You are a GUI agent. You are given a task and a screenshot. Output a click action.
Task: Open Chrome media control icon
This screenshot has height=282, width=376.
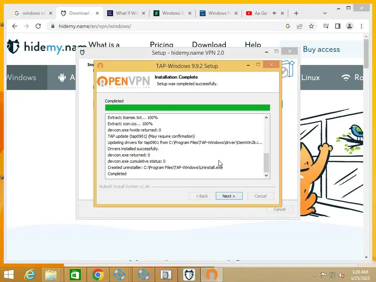click(x=326, y=26)
